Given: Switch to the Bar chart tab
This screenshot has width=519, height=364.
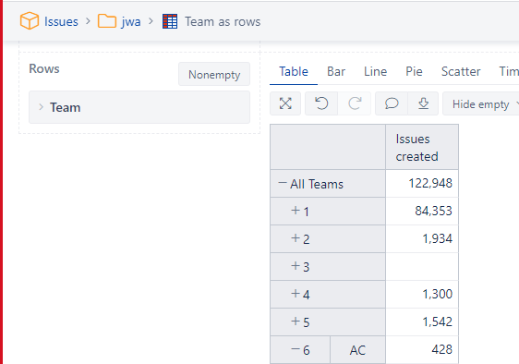Looking at the screenshot, I should (336, 71).
